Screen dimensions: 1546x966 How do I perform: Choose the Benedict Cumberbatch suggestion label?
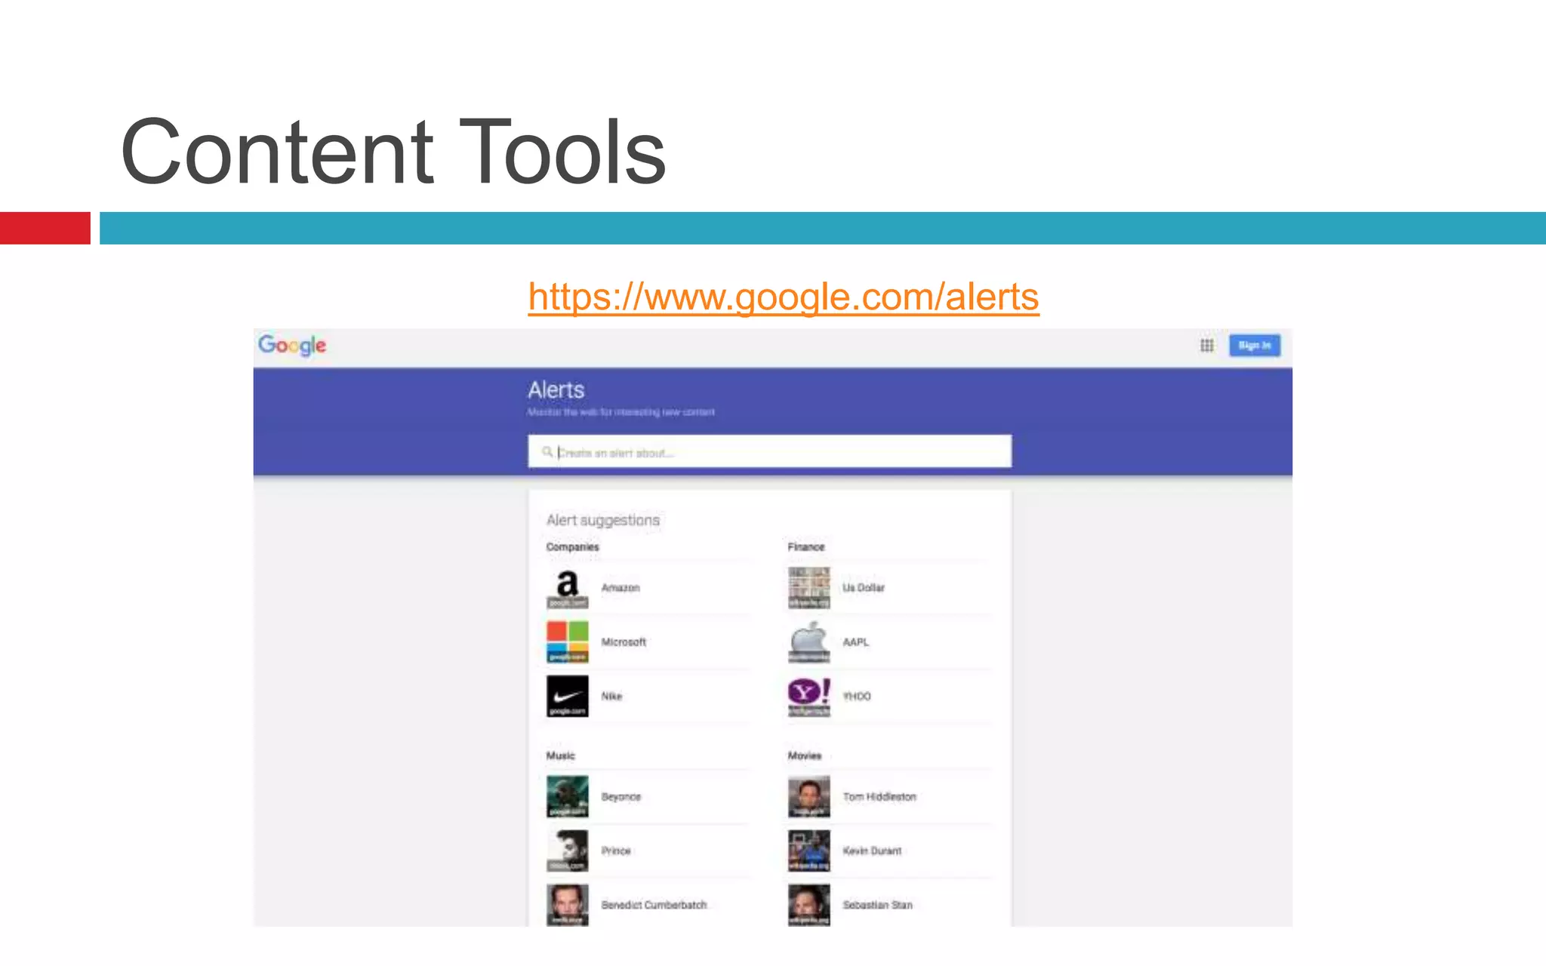click(654, 905)
